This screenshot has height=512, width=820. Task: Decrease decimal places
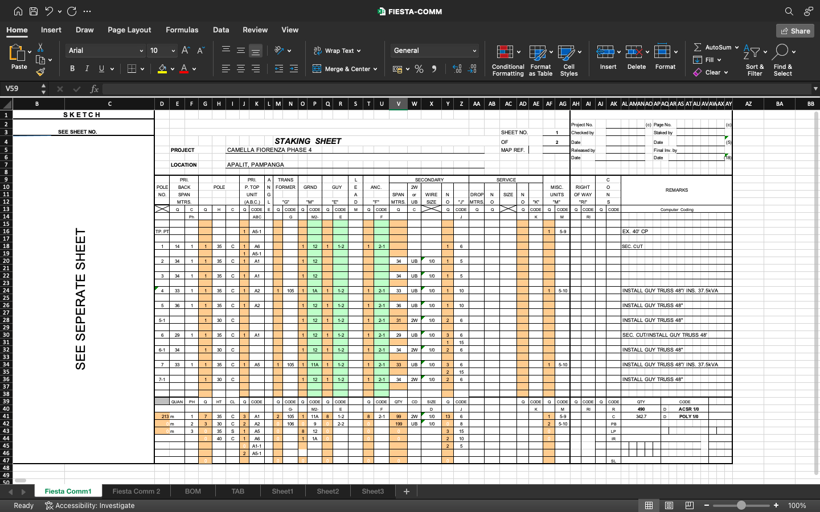click(x=472, y=69)
